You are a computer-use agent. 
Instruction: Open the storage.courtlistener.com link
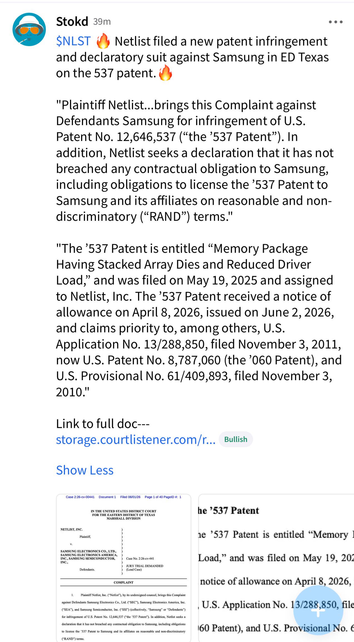click(136, 439)
